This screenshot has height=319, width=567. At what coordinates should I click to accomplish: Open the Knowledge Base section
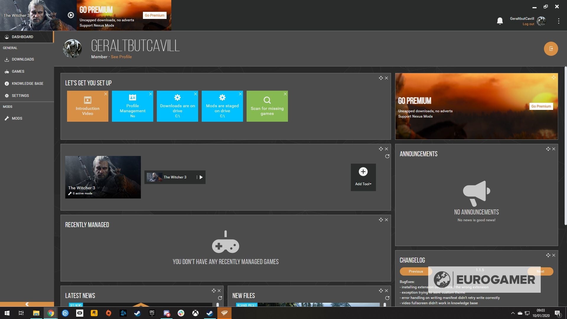point(27,84)
